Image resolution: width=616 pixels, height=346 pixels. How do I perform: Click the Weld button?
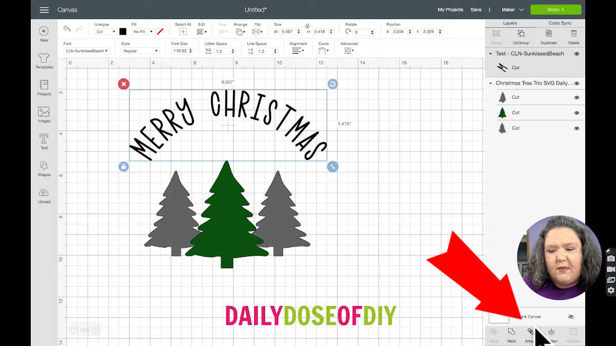coord(511,334)
